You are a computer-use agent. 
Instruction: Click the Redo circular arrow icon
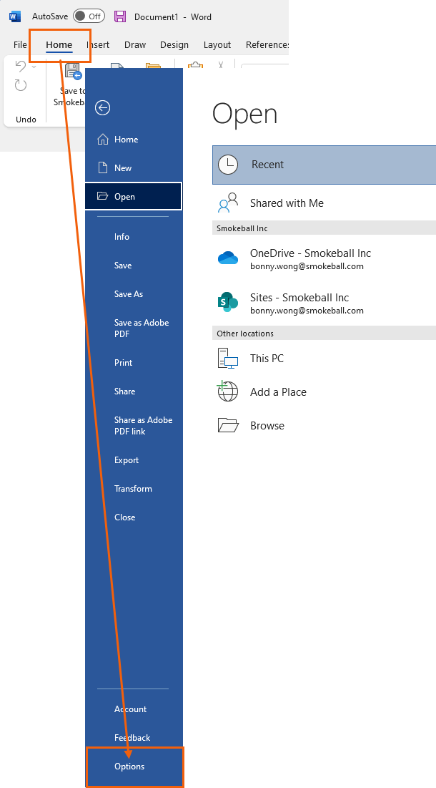(x=21, y=85)
